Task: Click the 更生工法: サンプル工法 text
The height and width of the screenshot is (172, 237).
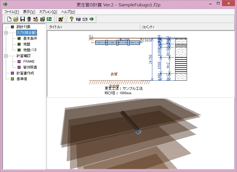Action: 124,88
